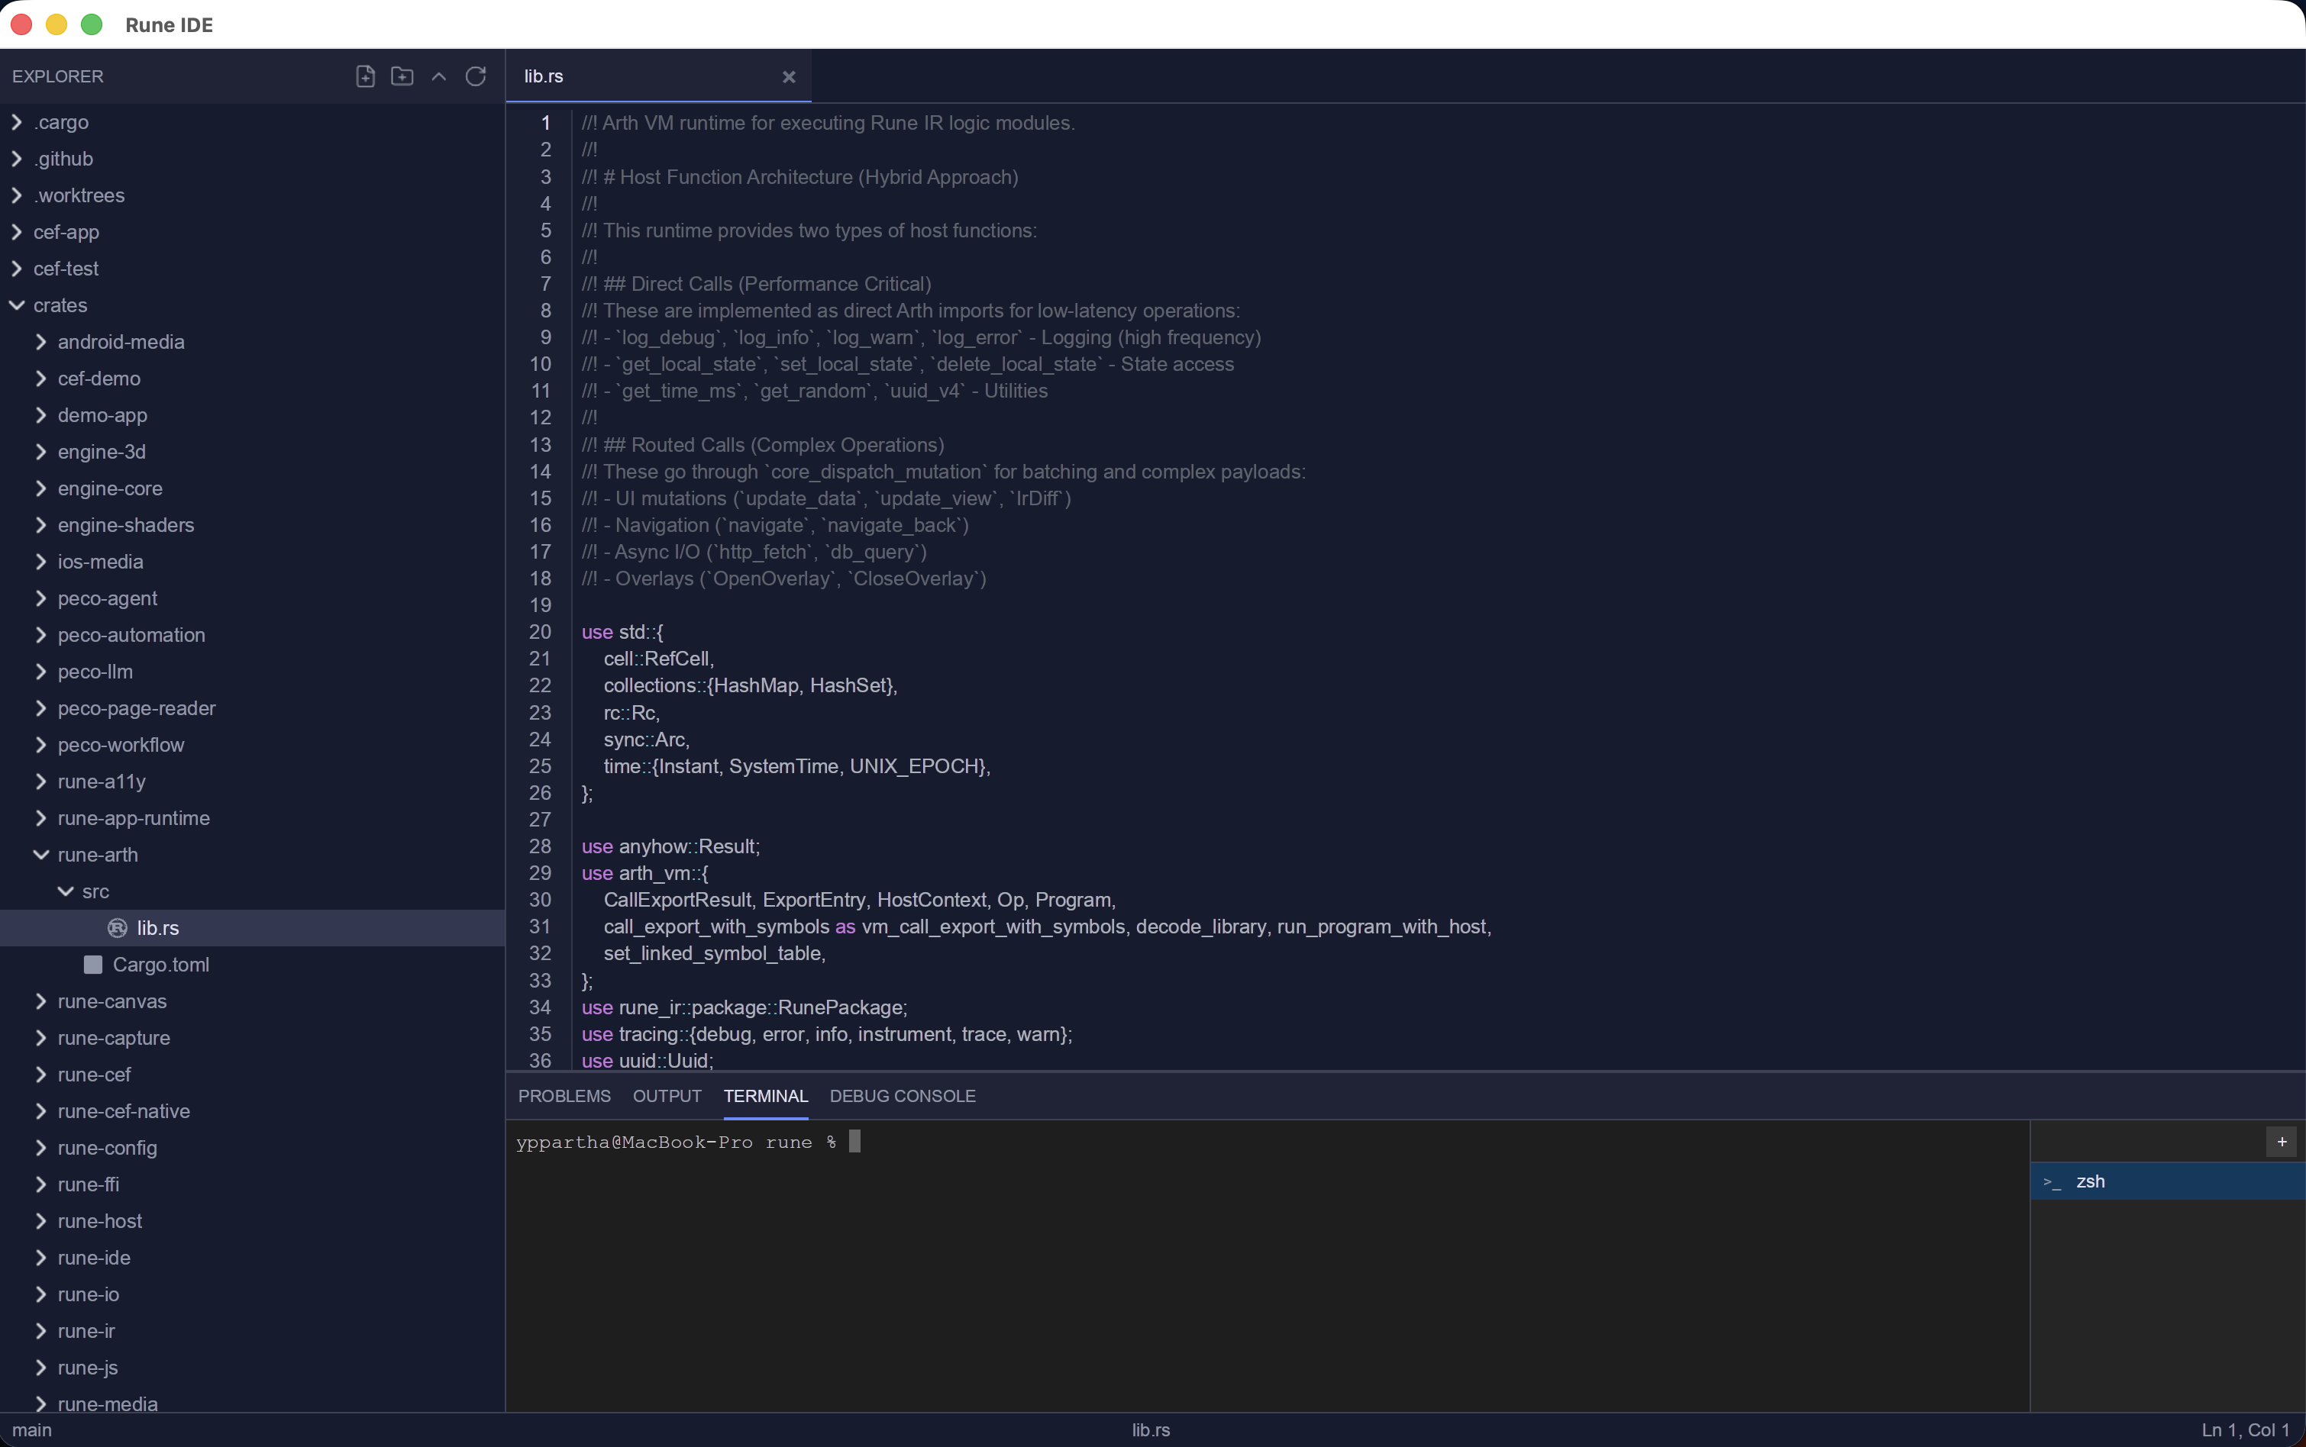Viewport: 2306px width, 1447px height.
Task: Select the engine-shaders tree item
Action: point(125,524)
